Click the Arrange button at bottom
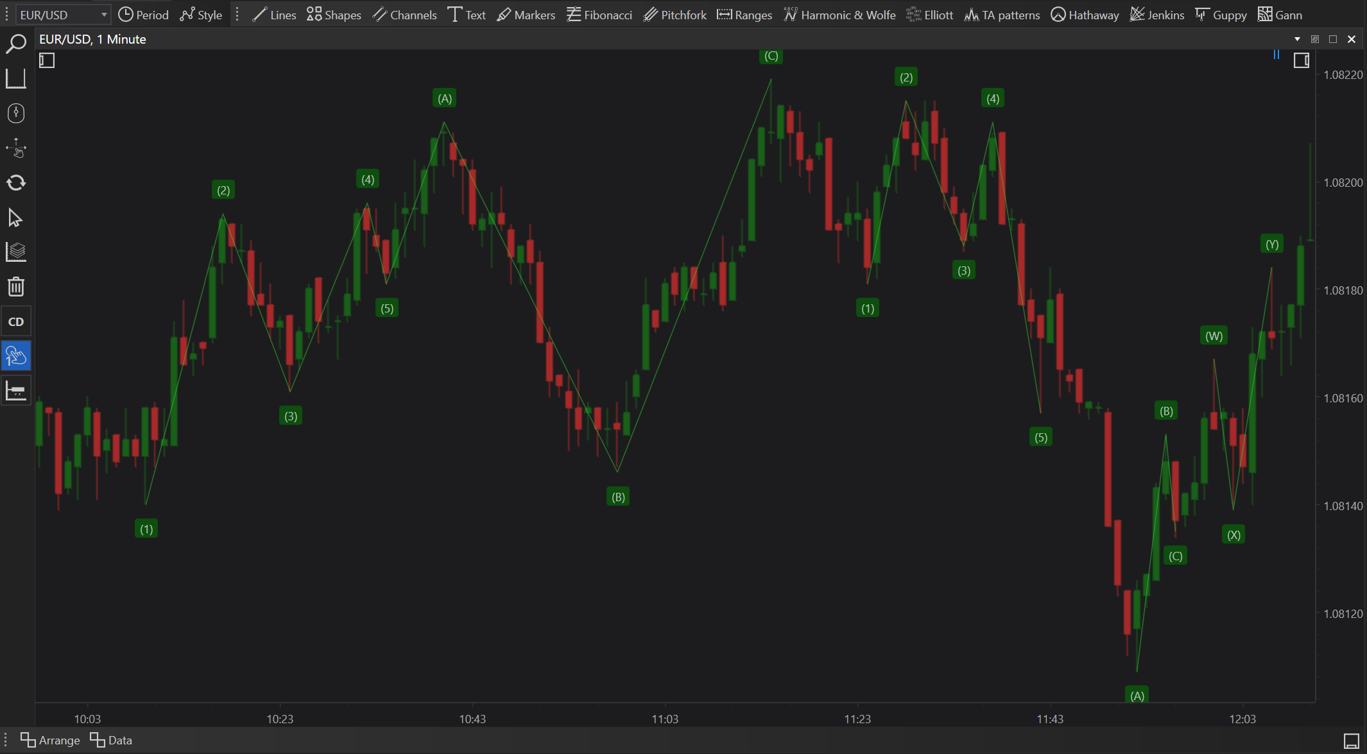 coord(50,740)
